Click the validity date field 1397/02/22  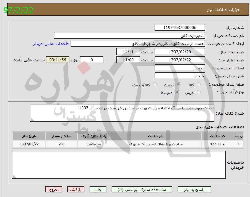[x=180, y=60]
